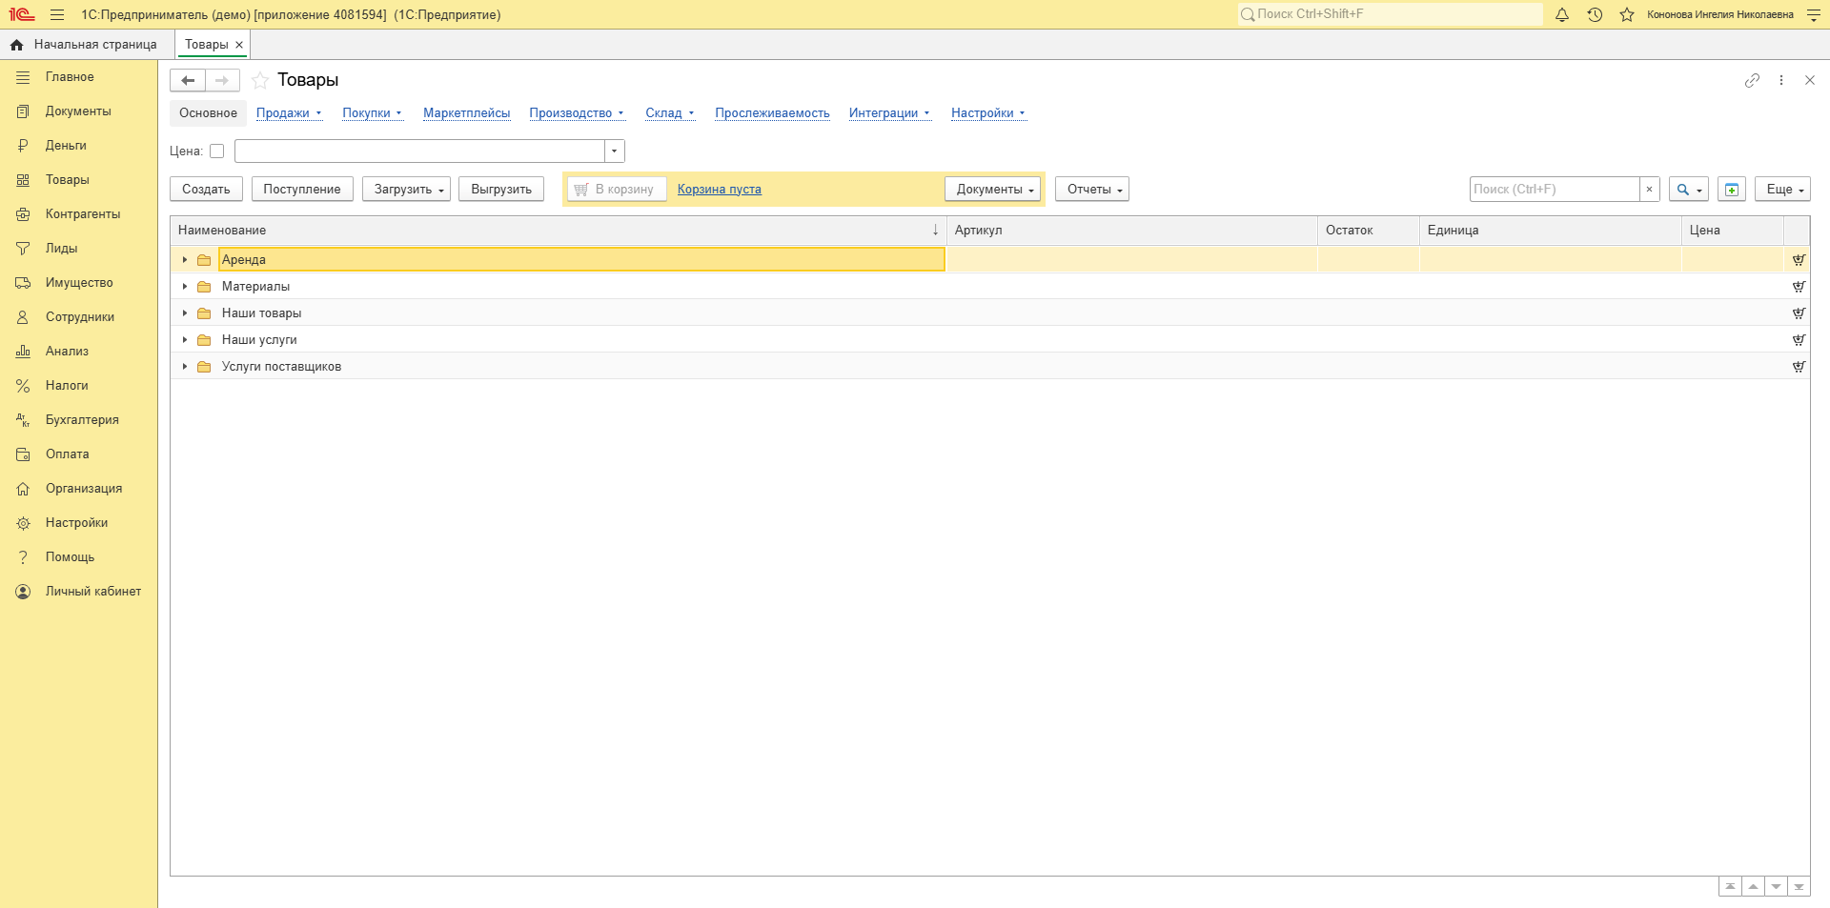Viewport: 1830px width, 908px height.
Task: Click the cart icon in Услуги поставщиков row
Action: coord(1799,366)
